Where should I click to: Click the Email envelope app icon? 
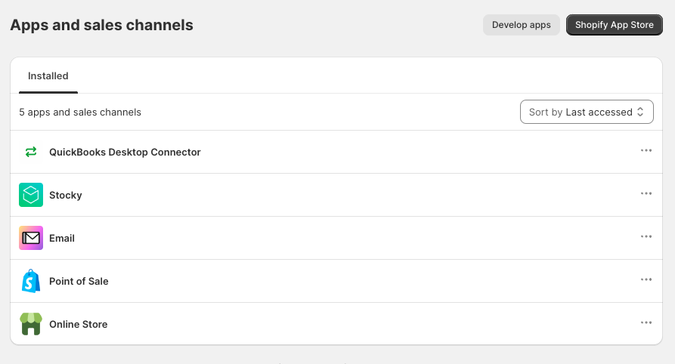coord(31,238)
